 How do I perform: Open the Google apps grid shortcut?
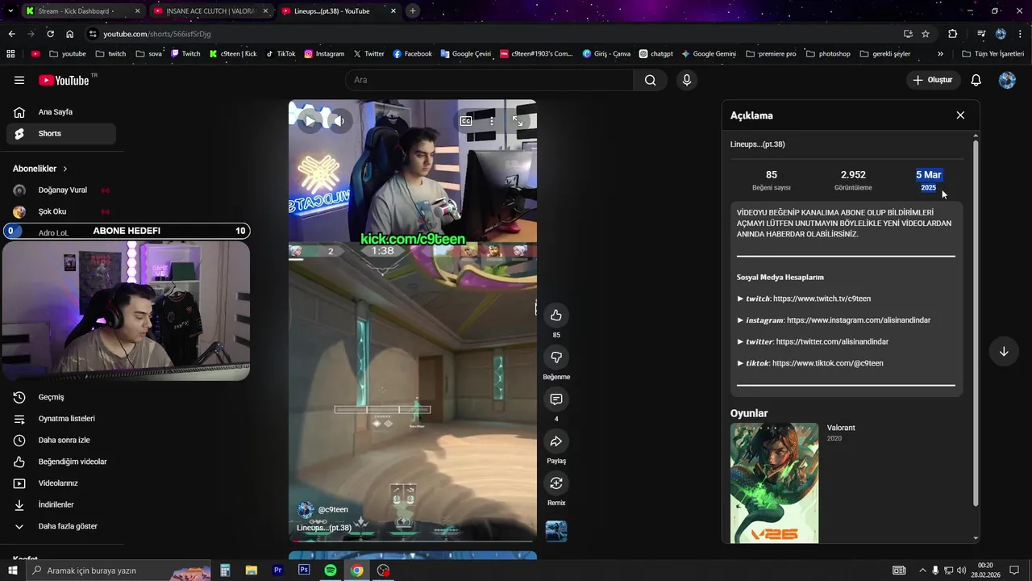click(10, 54)
